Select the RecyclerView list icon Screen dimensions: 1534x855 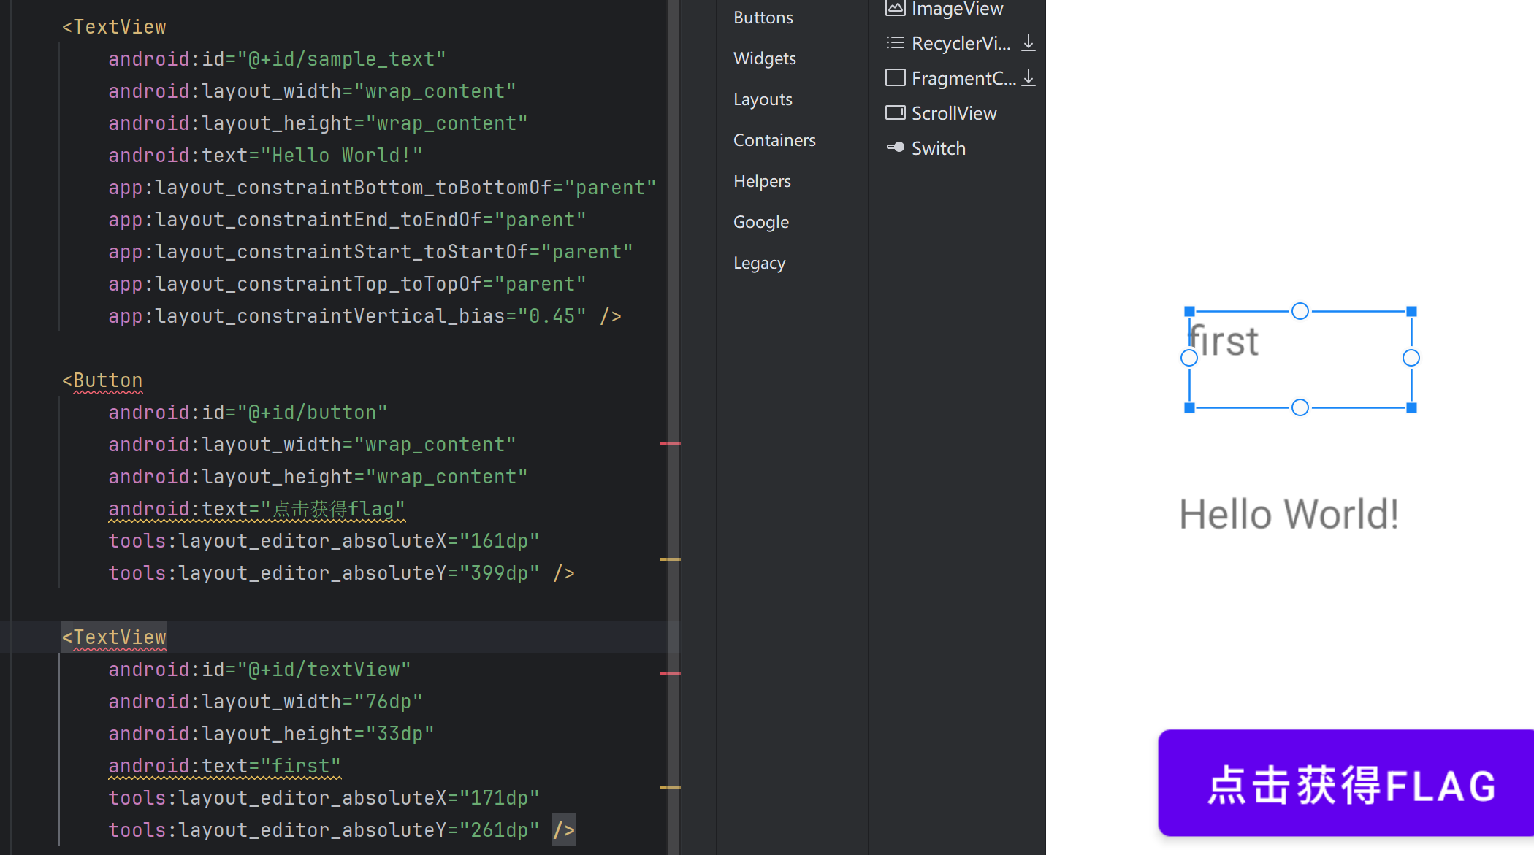(x=895, y=43)
